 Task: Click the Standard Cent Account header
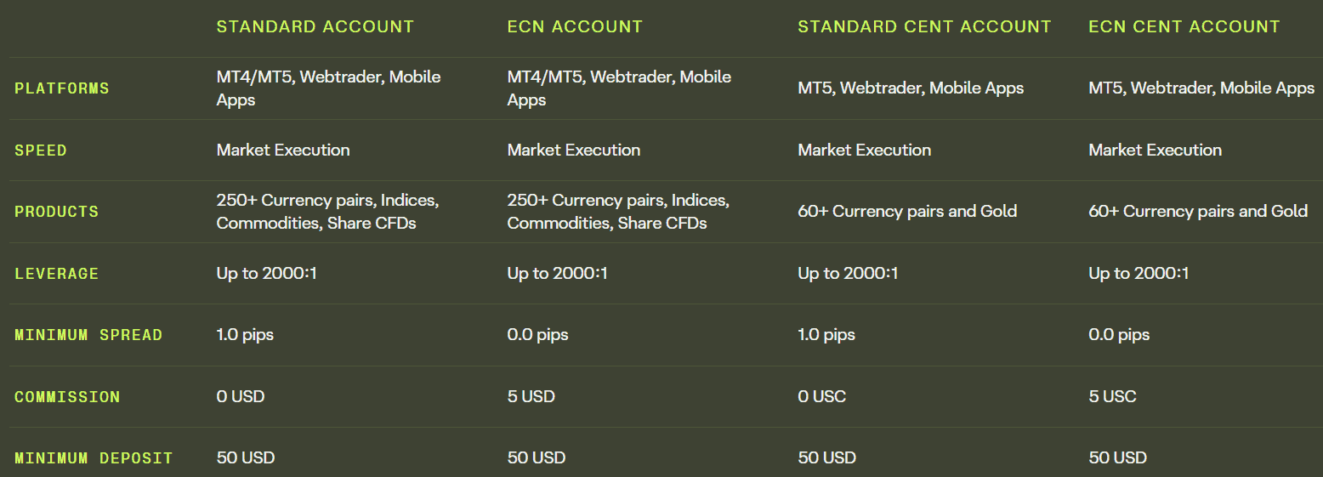point(924,26)
